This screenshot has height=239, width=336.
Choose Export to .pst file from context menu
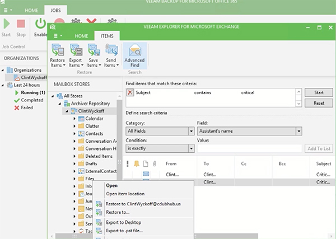[x=125, y=231]
